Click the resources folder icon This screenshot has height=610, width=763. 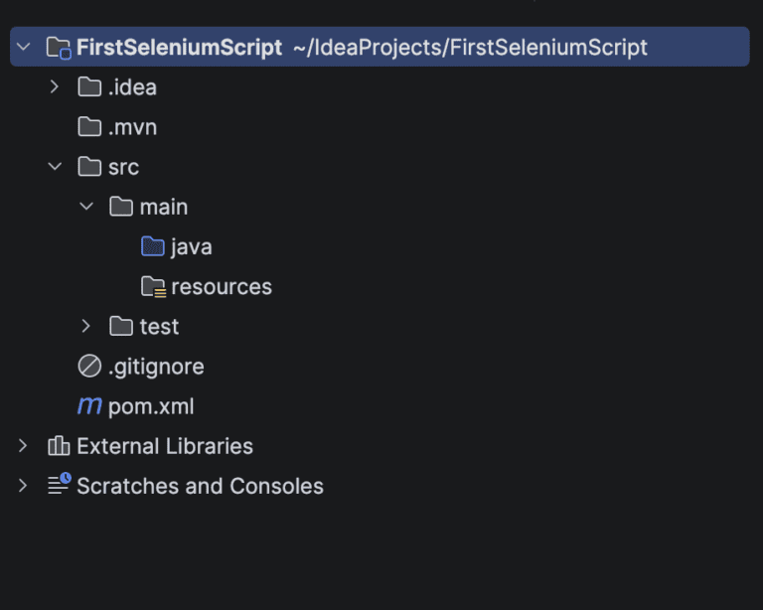pyautogui.click(x=153, y=287)
